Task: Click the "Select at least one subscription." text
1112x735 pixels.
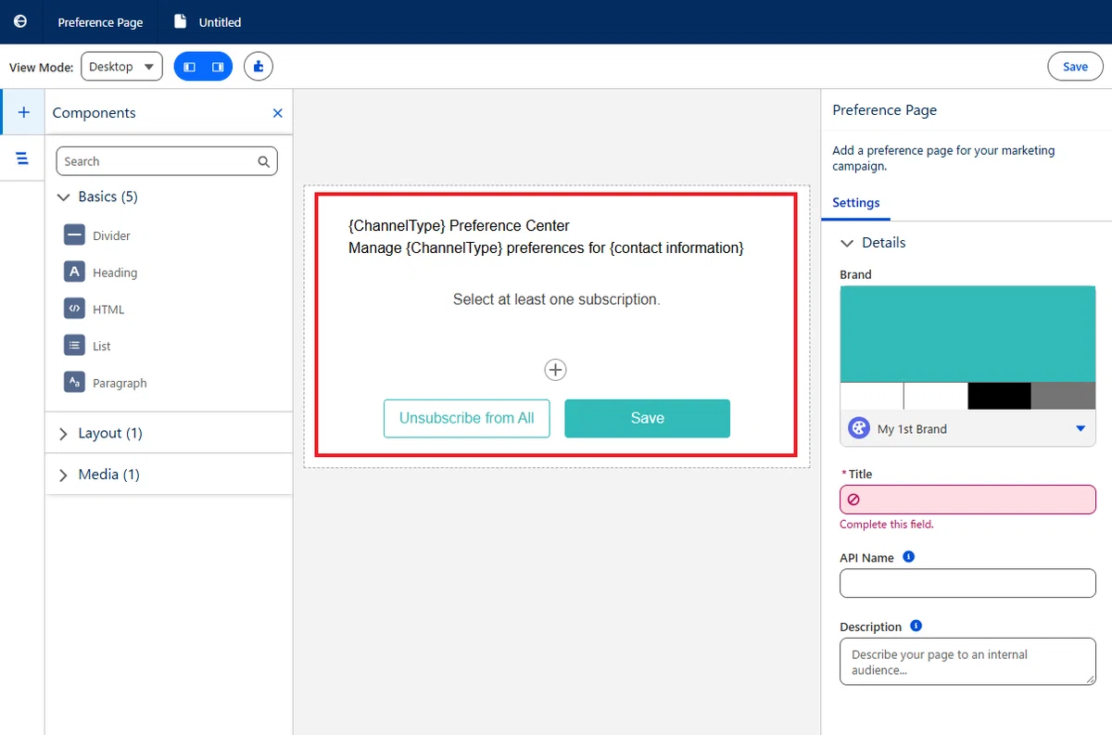Action: click(556, 299)
